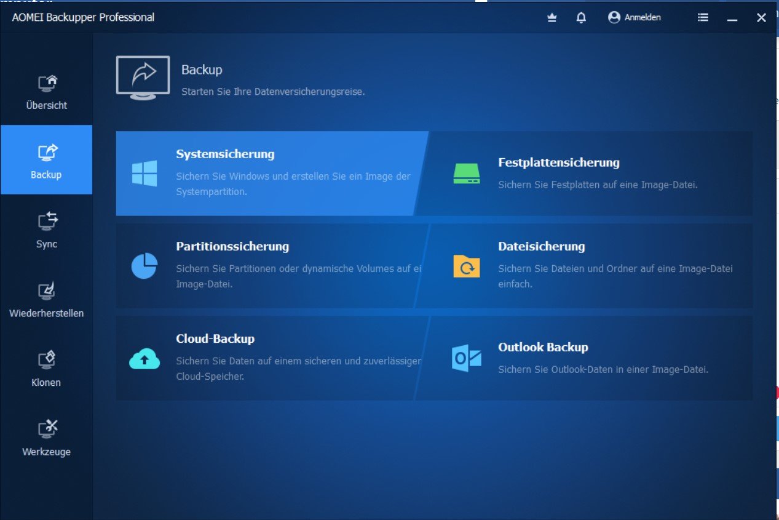Click the green disk icon for Festplattensicherung

(467, 174)
